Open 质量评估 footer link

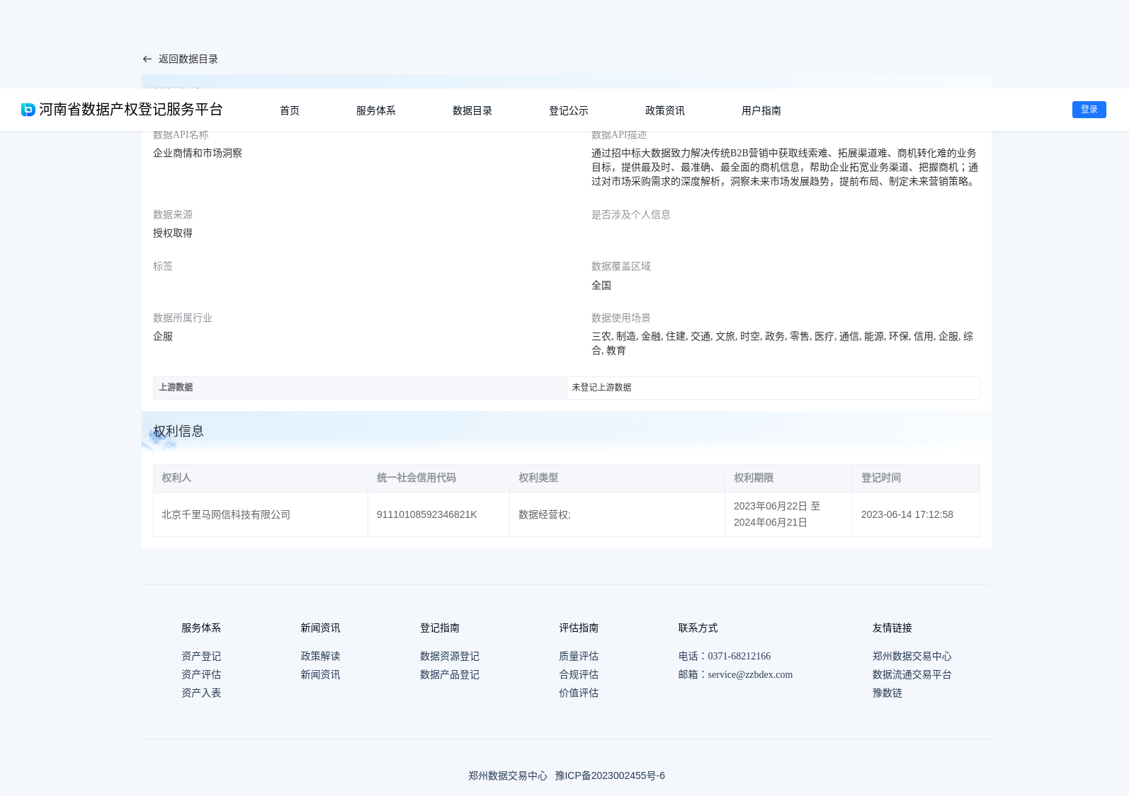[579, 657]
